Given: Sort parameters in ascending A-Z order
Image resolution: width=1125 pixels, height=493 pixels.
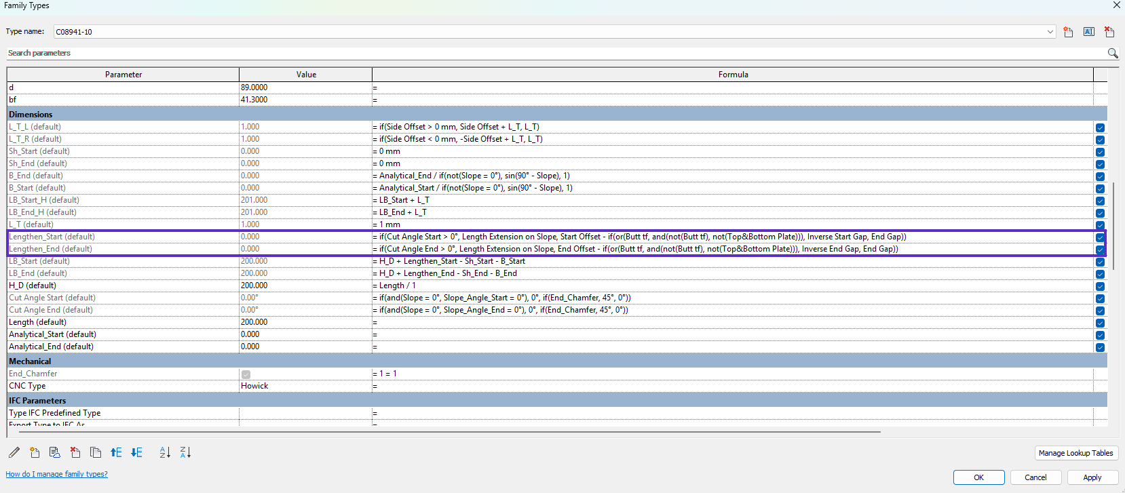Looking at the screenshot, I should [x=165, y=452].
